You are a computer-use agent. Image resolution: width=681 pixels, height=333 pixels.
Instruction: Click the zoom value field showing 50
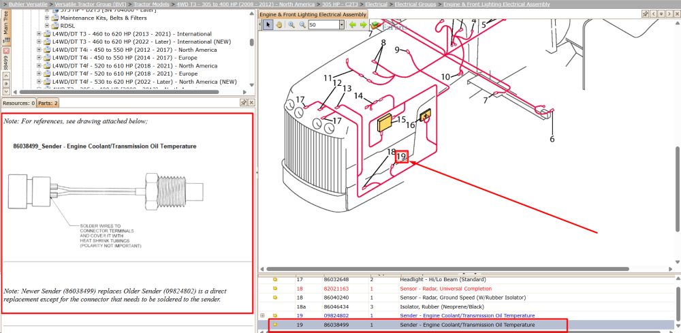323,25
